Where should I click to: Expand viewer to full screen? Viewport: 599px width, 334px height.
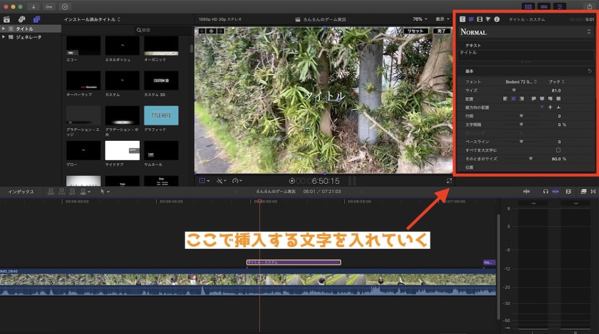click(449, 181)
